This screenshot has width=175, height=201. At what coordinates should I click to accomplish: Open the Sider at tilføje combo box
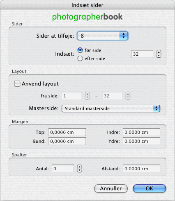click(x=103, y=36)
